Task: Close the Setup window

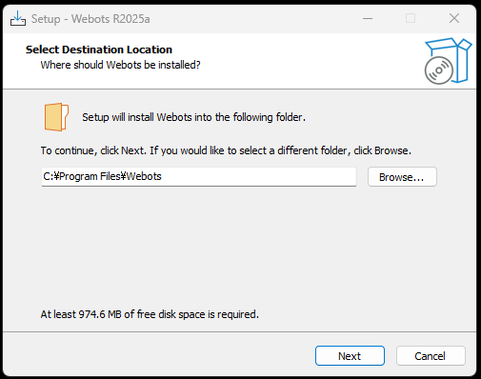Action: (x=454, y=18)
